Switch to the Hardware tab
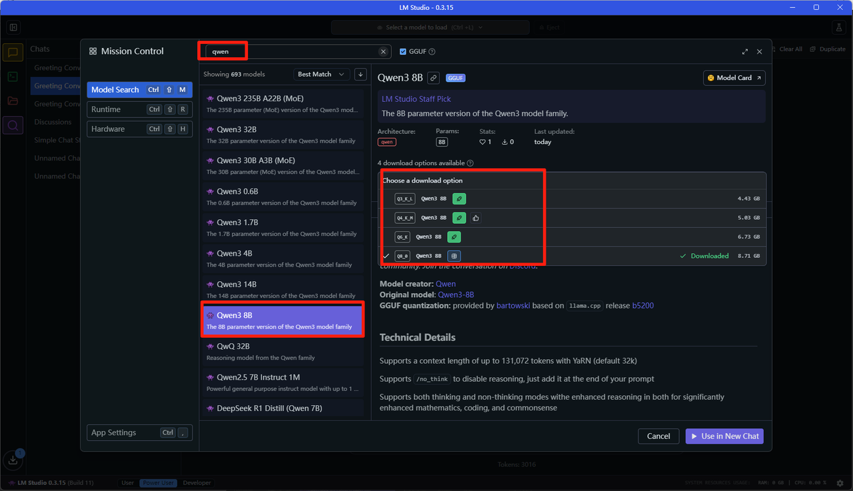Image resolution: width=853 pixels, height=491 pixels. tap(139, 129)
